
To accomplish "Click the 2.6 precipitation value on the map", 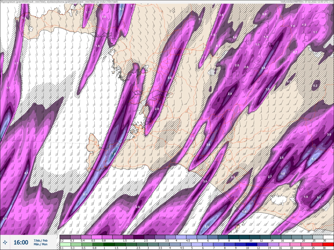I will 138,207.
